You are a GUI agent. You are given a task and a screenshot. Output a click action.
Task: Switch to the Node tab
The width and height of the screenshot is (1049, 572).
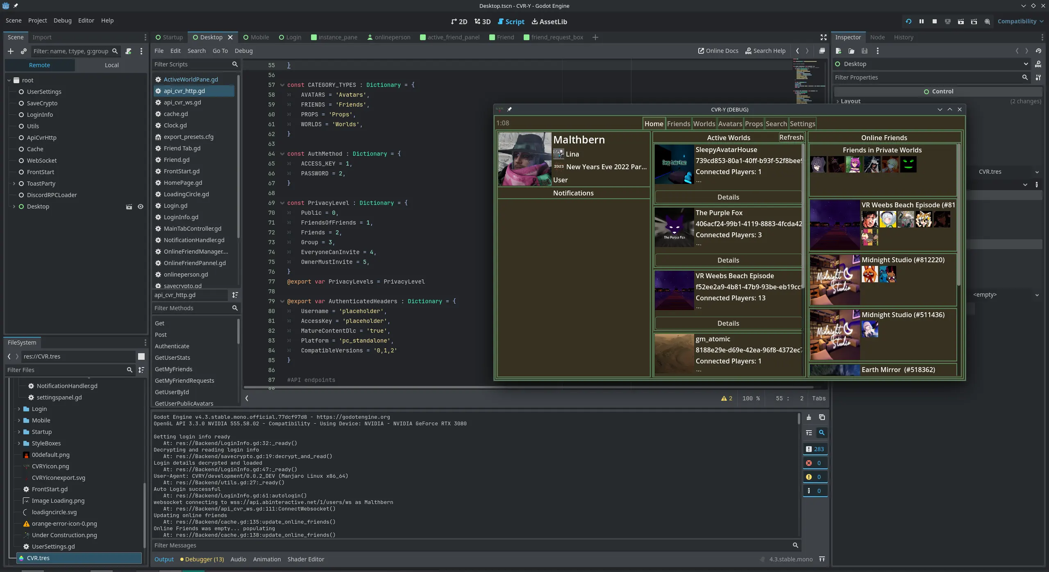(x=877, y=37)
